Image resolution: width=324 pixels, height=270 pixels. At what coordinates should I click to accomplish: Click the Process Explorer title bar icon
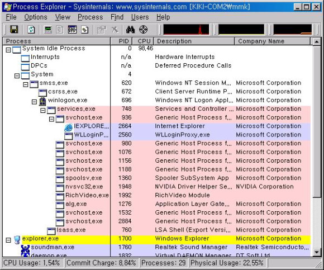pyautogui.click(x=8, y=7)
